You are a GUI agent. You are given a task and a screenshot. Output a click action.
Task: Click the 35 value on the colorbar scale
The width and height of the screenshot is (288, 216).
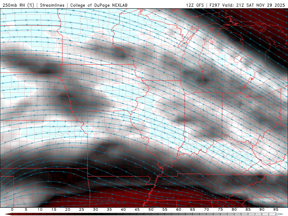click(x=109, y=210)
